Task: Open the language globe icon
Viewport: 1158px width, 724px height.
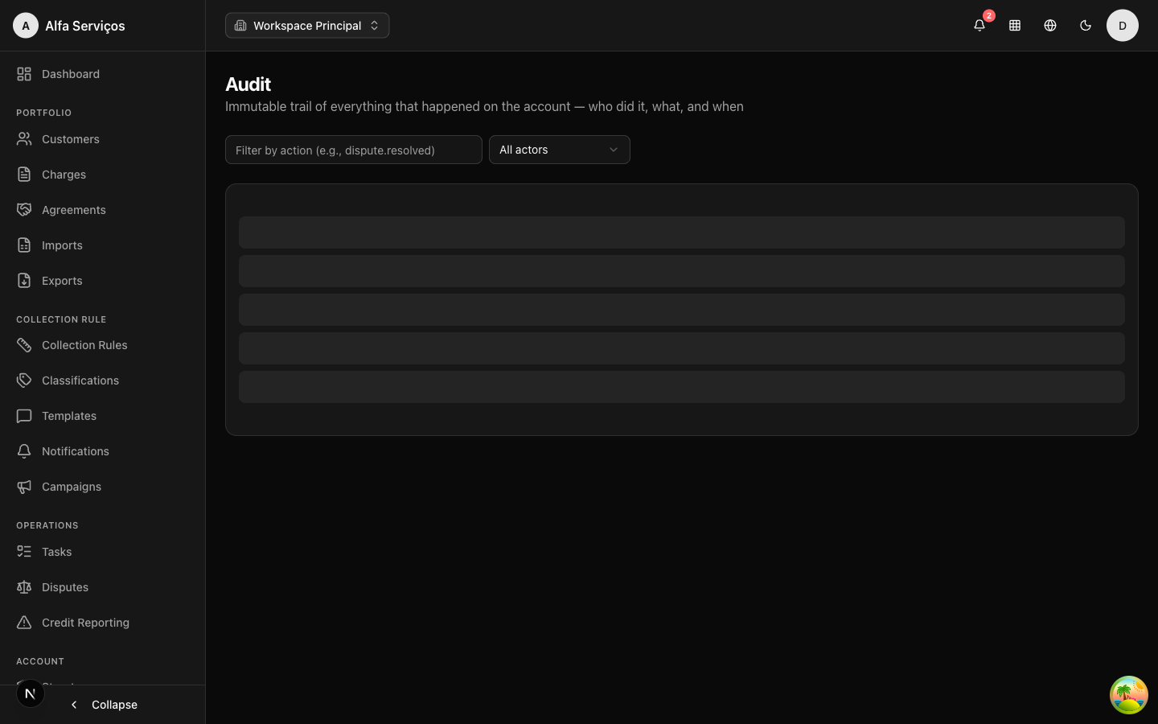Action: (x=1050, y=26)
